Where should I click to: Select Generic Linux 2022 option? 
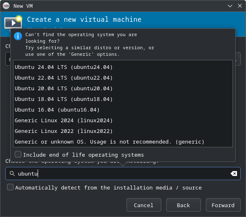pos(123,131)
